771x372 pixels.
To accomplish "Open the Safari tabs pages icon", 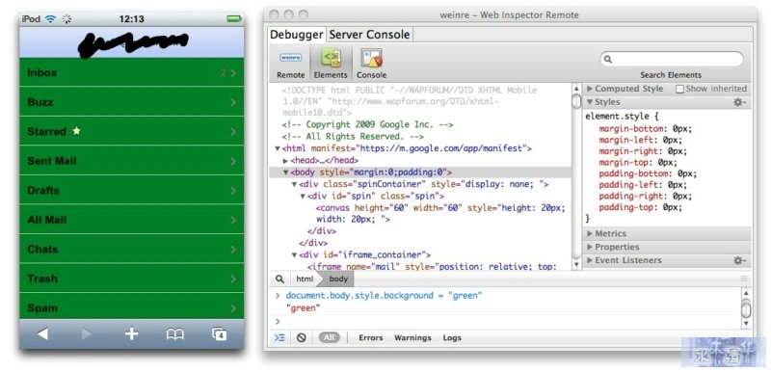I will coord(220,334).
